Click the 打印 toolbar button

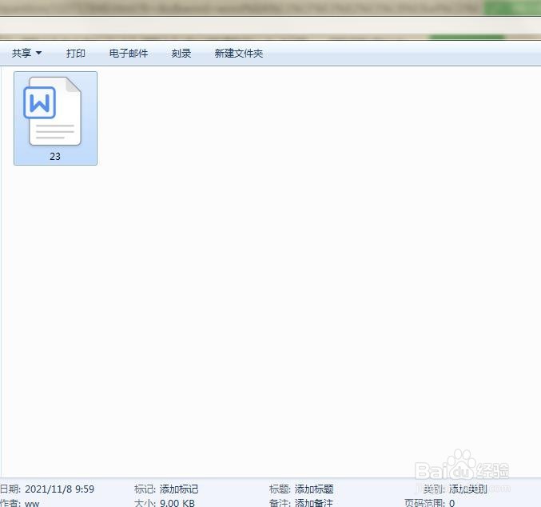click(x=76, y=54)
